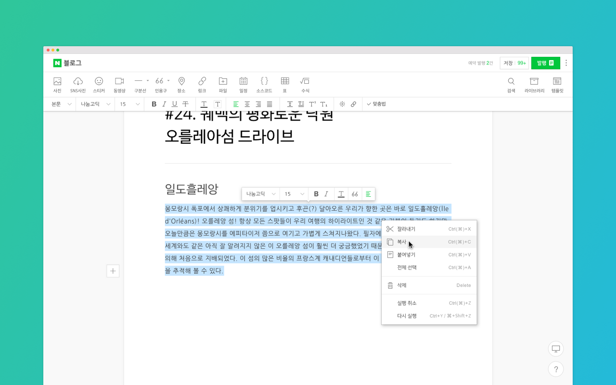Screen dimensions: 616x385
Task: Go to the Naver 블로그 logo home
Action: [x=67, y=63]
